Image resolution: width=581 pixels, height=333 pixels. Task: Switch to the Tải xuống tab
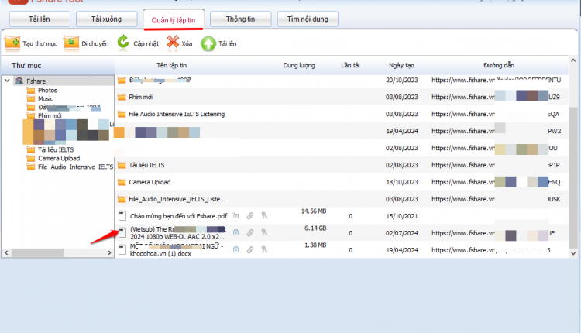pos(106,19)
